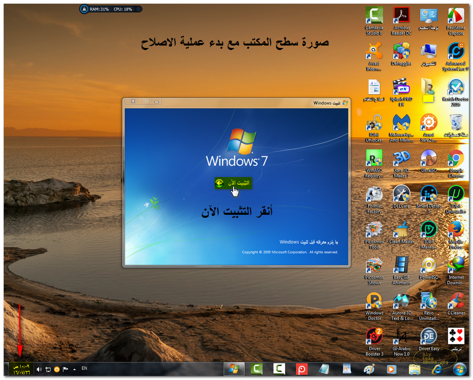Click the green Install Now button
The width and height of the screenshot is (473, 380).
click(233, 183)
